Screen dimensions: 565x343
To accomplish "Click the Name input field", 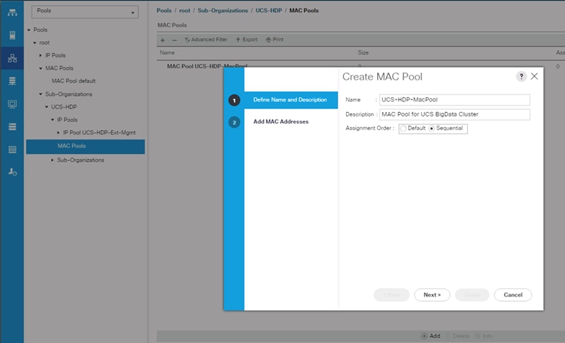I will pos(455,100).
